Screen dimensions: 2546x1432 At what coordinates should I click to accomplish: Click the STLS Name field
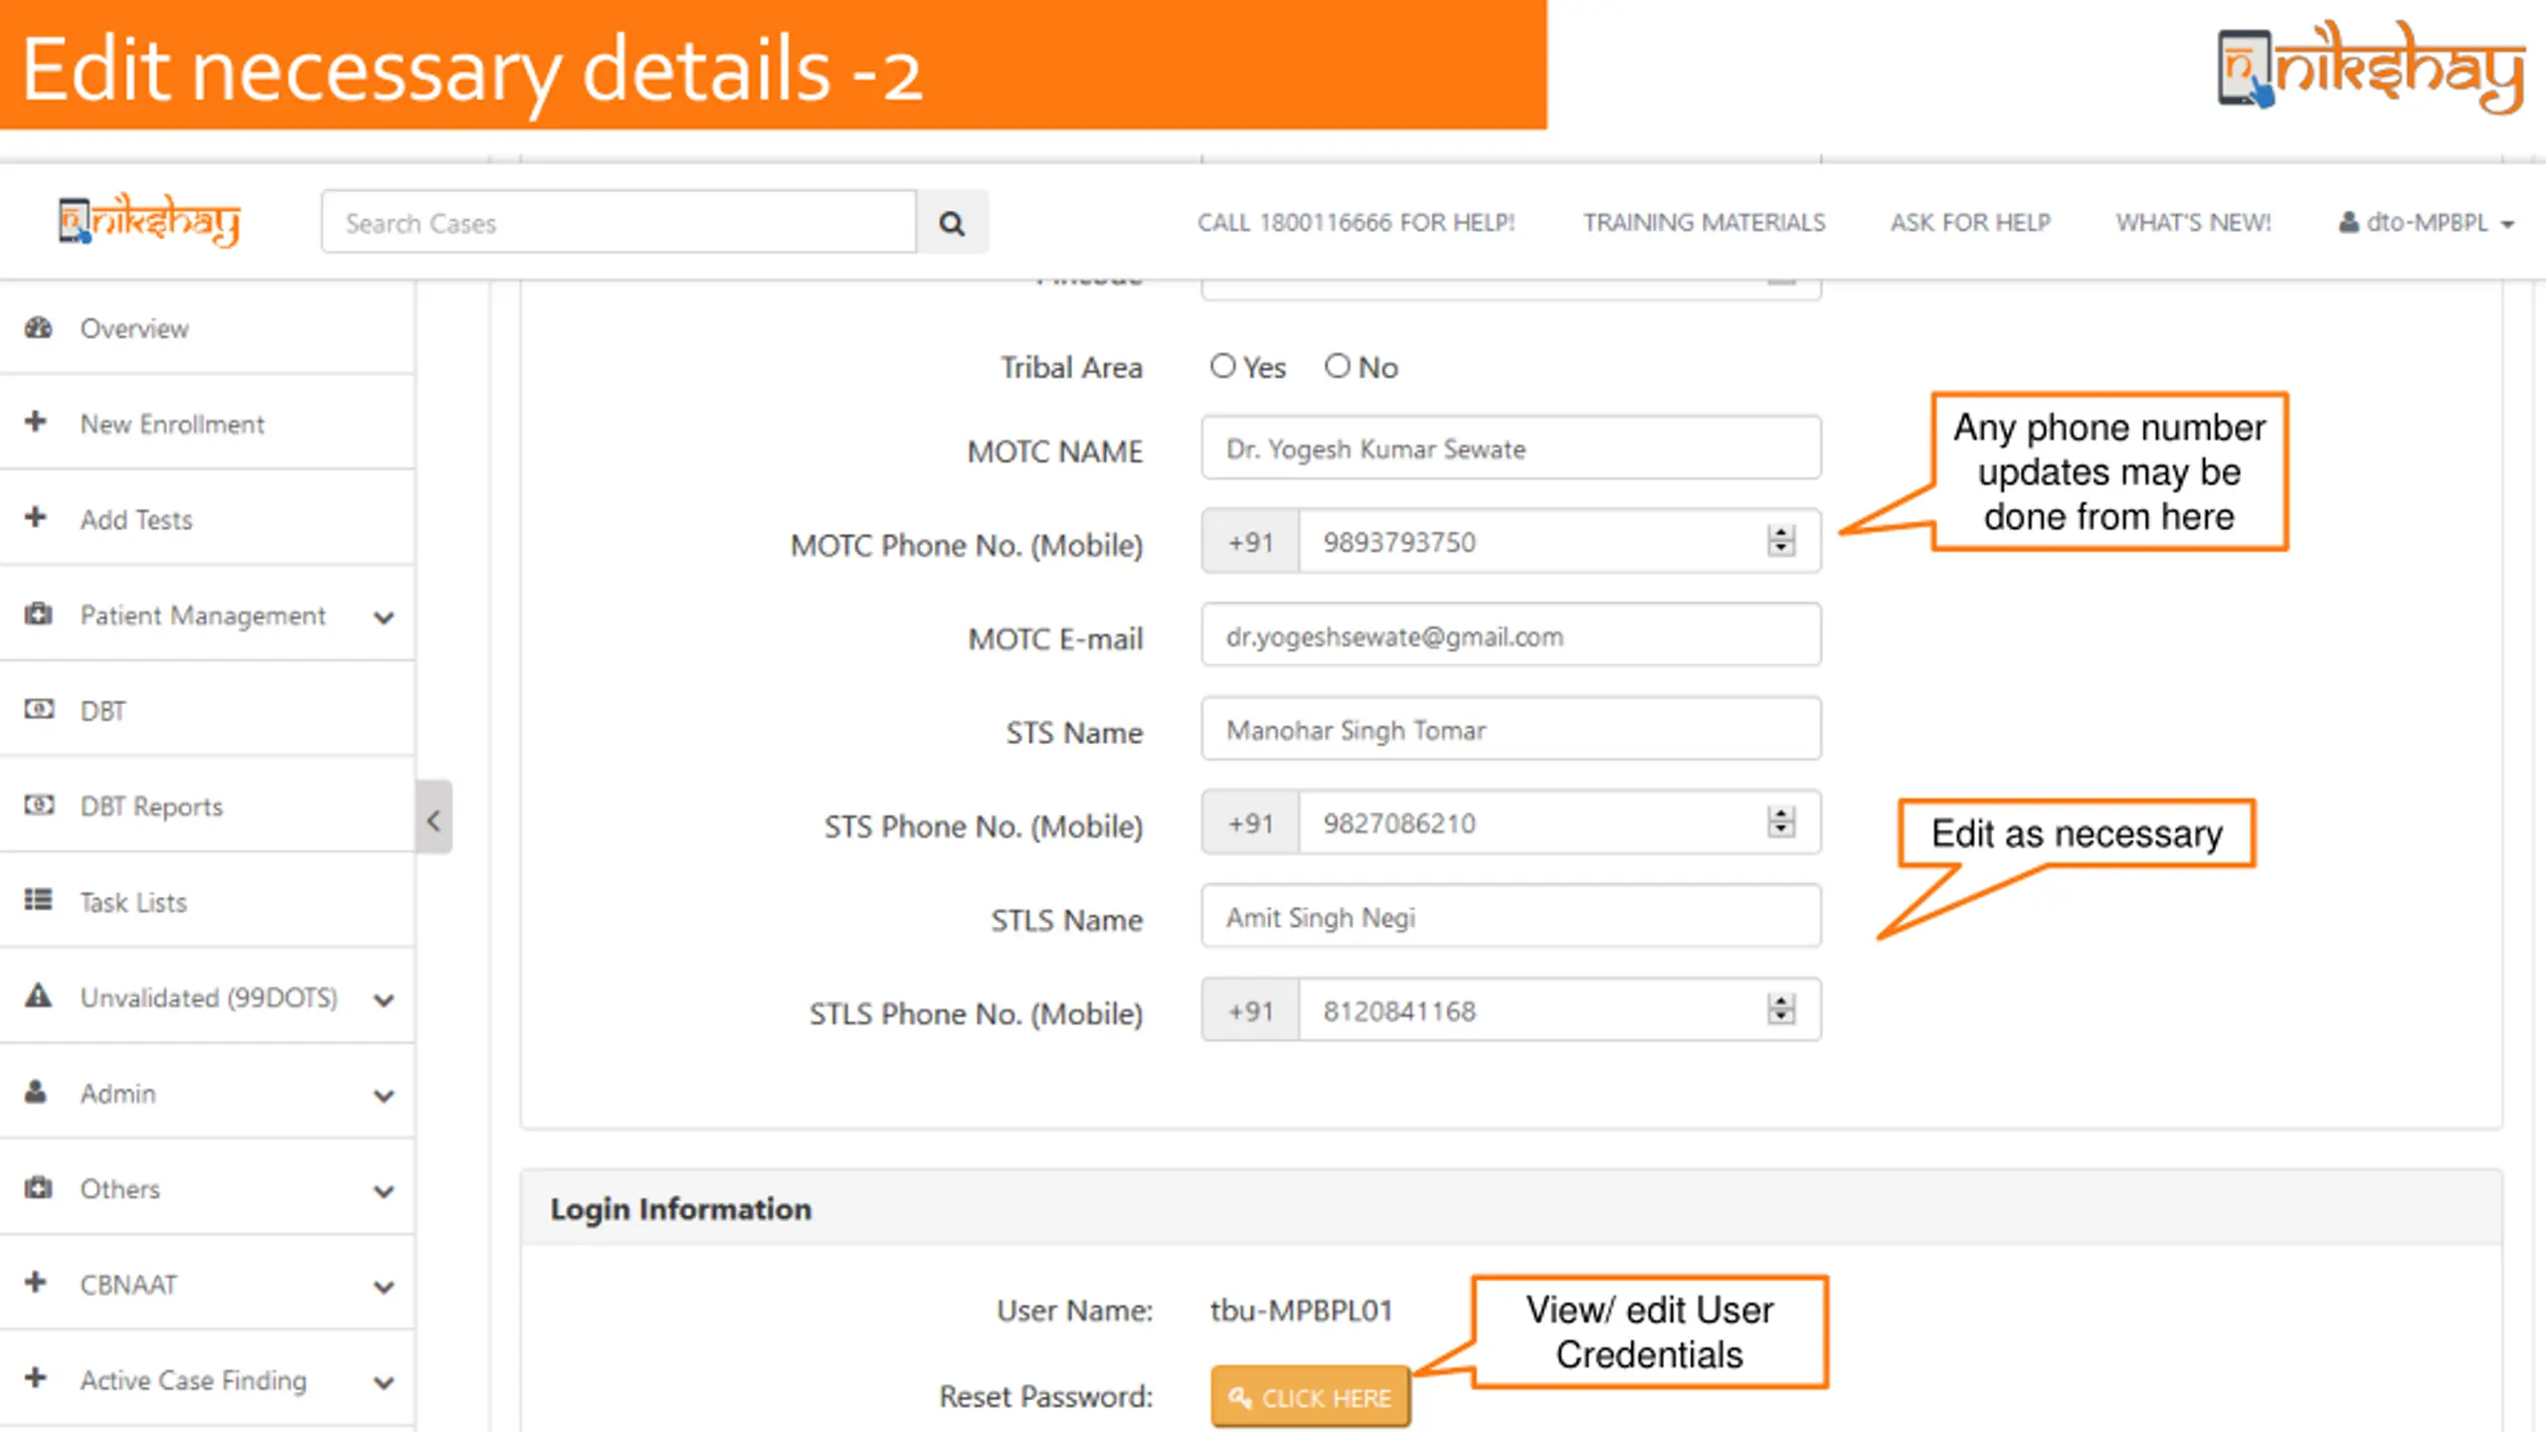coord(1511,916)
